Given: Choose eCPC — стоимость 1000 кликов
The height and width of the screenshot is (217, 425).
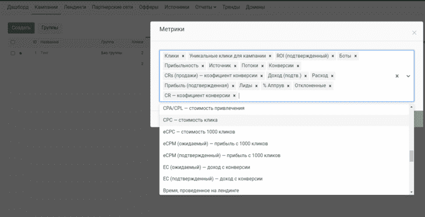Looking at the screenshot, I should 284,132.
